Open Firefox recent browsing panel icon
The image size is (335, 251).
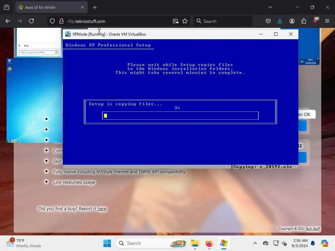[x=7, y=7]
